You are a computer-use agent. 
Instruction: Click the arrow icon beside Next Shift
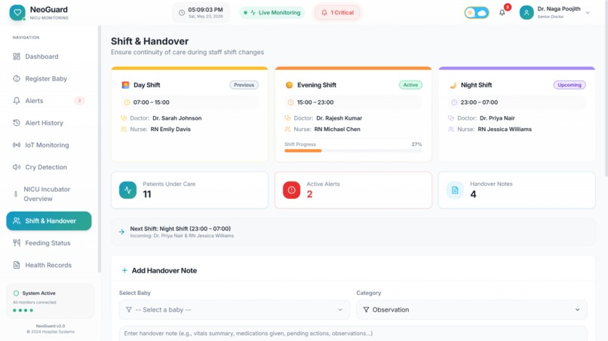pyautogui.click(x=121, y=232)
